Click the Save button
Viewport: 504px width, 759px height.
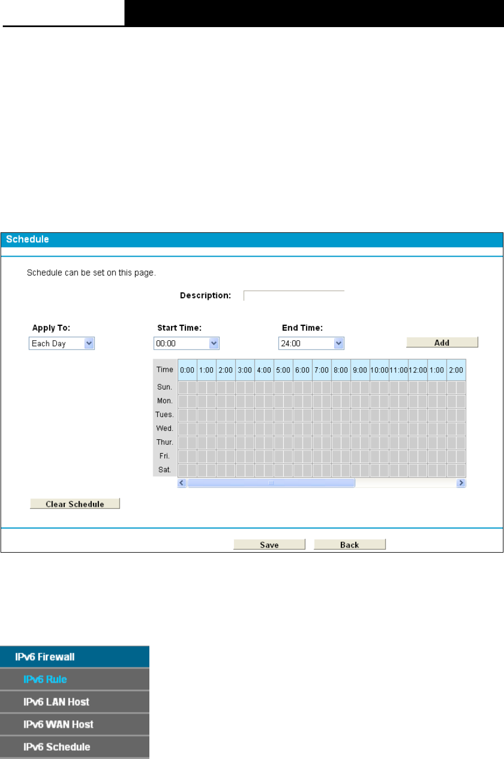pos(269,544)
